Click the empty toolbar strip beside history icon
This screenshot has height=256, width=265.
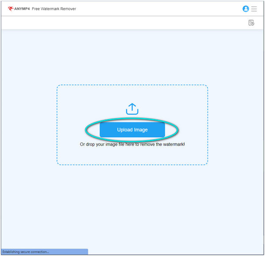coord(132,23)
